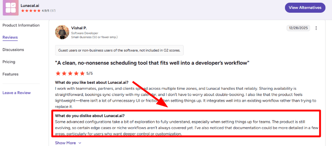Image resolution: width=332 pixels, height=146 pixels.
Task: Click the Lunacal.ai product logo icon
Action: [10, 8]
